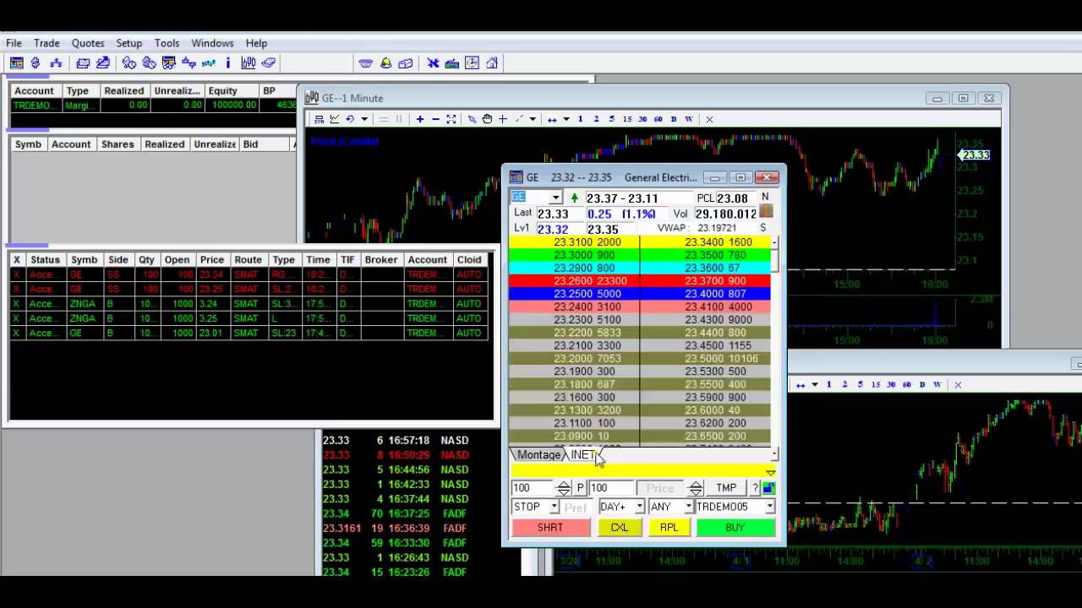This screenshot has width=1082, height=608.
Task: Open the STOP order type dropdown
Action: (x=554, y=507)
